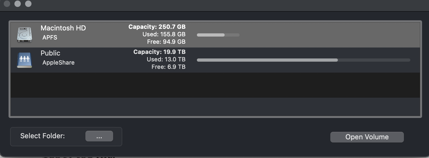Screen dimensions: 429x158
Task: Select the Public volume name
Action: 50,53
